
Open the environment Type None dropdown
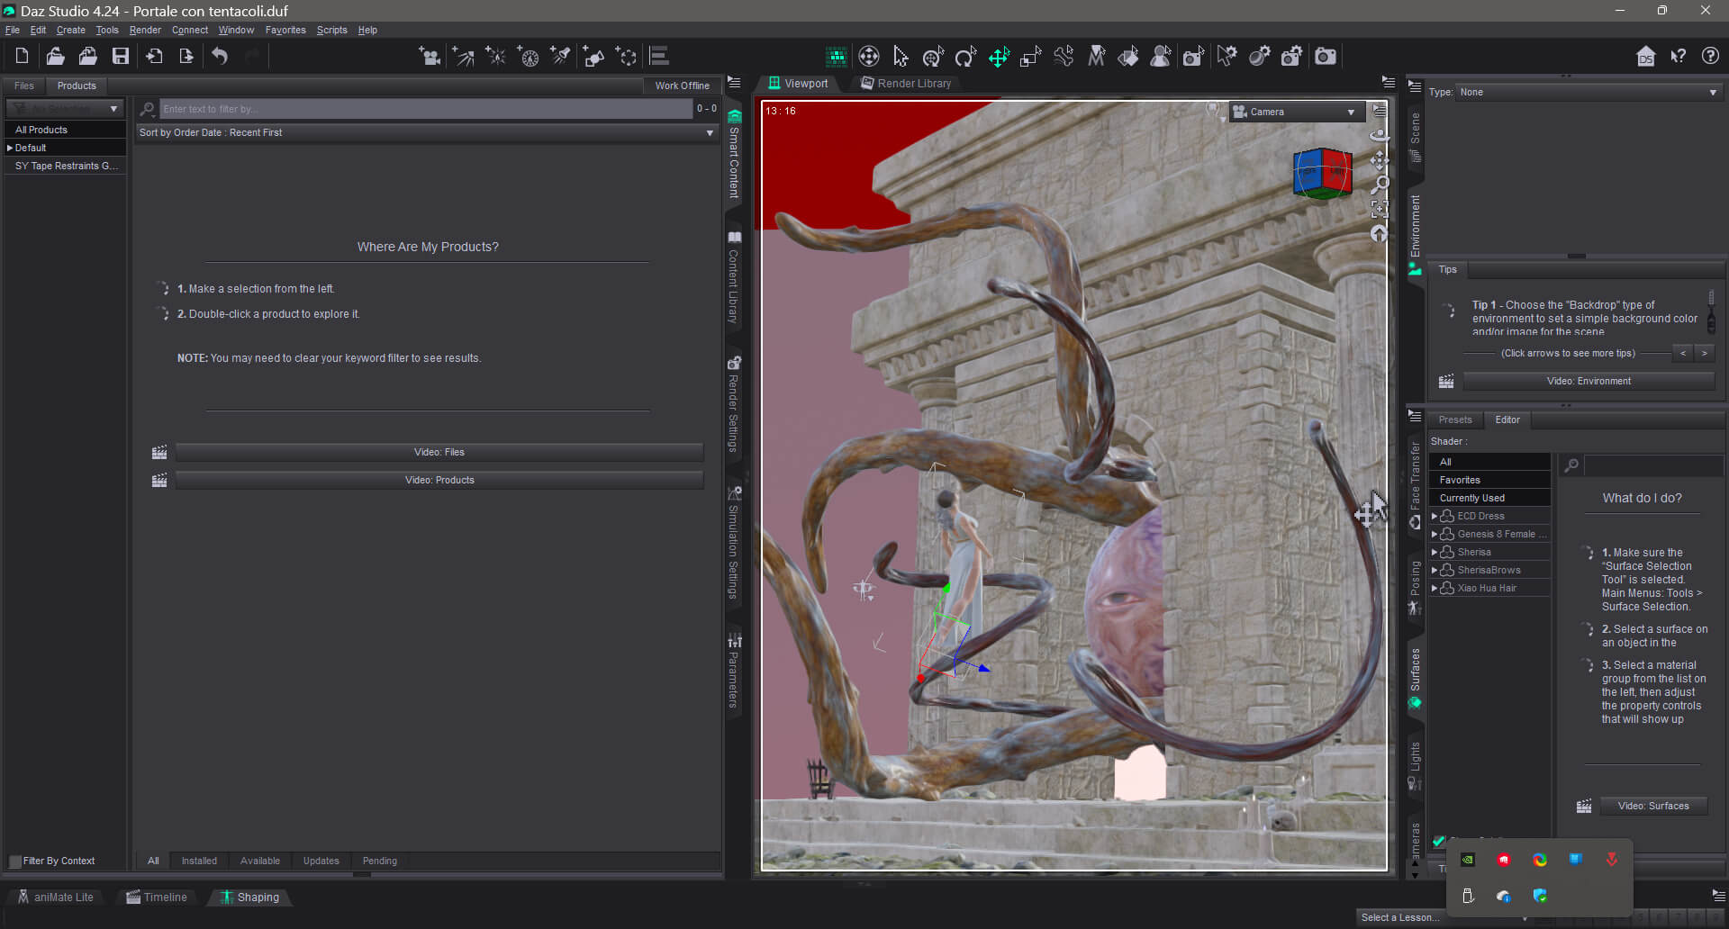coord(1589,92)
